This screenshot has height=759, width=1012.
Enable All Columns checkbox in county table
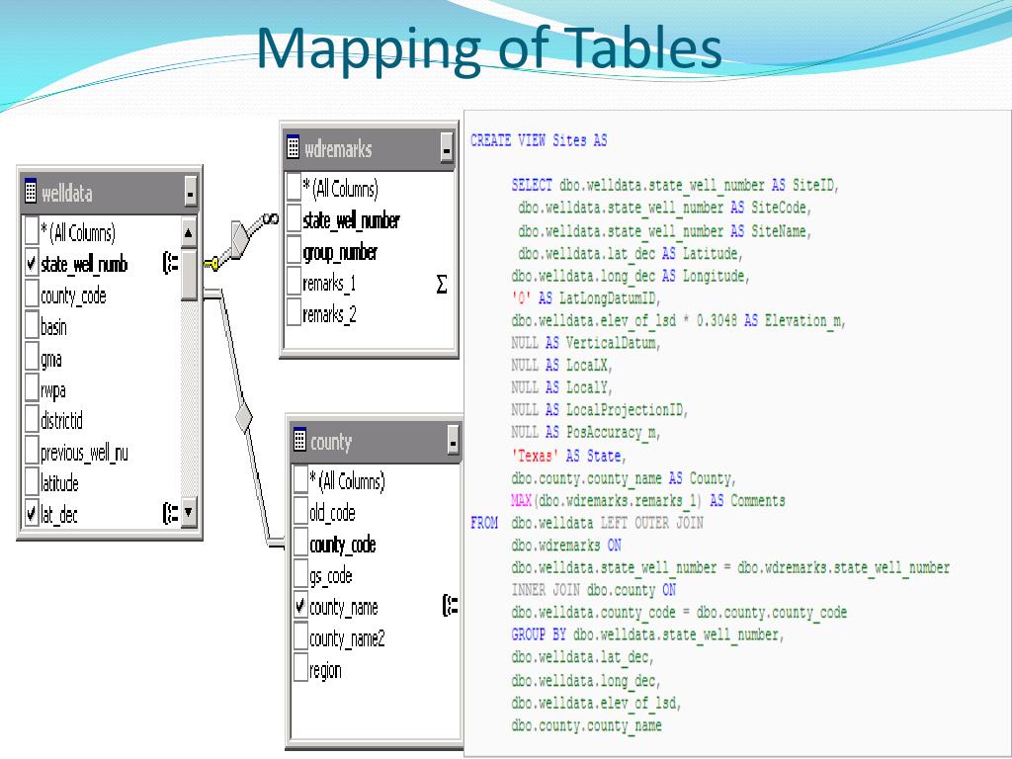pyautogui.click(x=301, y=481)
